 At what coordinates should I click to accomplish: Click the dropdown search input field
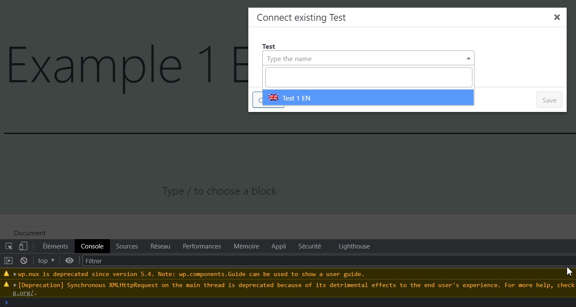pyautogui.click(x=368, y=77)
